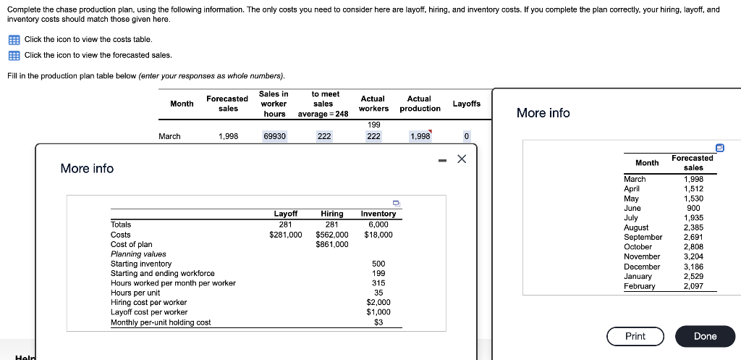This screenshot has width=741, height=360.
Task: Click the 'Actual production' column header
Action: 420,104
